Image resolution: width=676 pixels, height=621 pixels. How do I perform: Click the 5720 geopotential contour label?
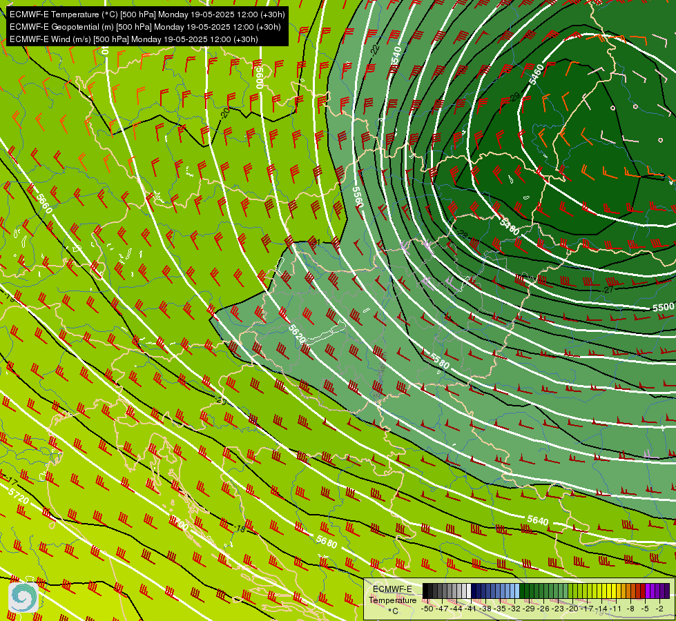19,496
